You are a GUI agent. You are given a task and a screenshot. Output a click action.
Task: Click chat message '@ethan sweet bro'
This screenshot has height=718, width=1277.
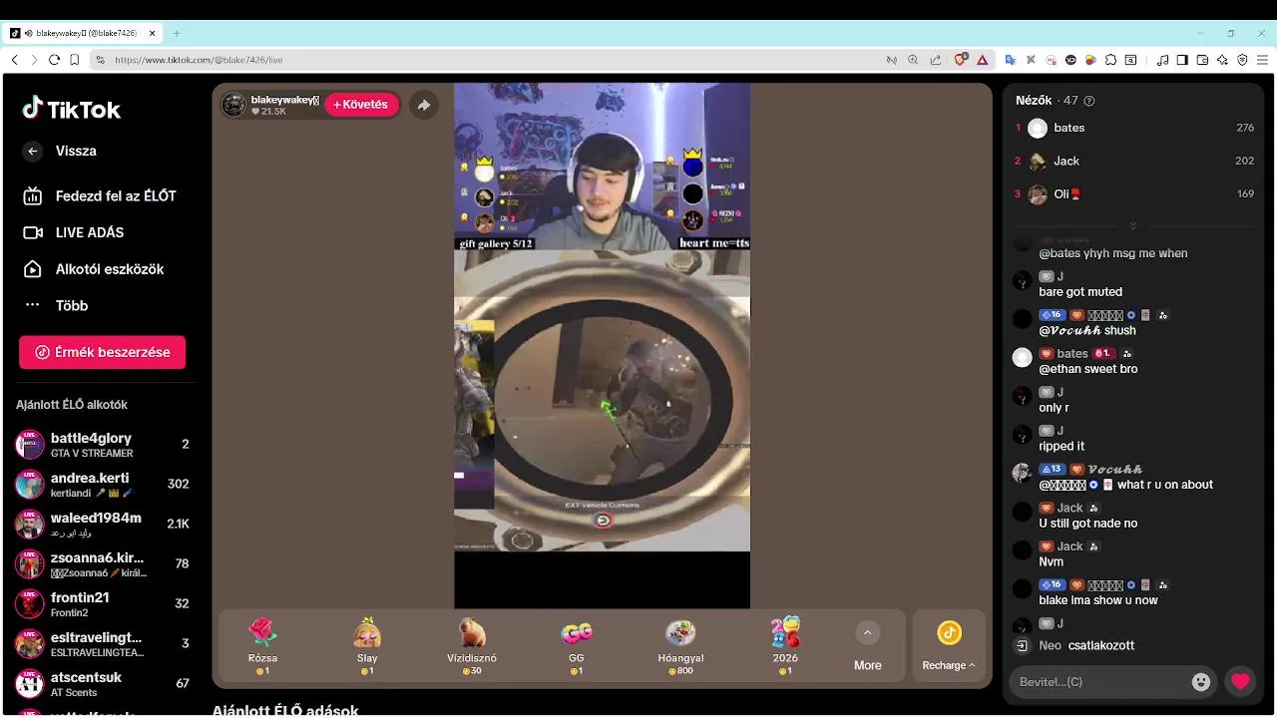point(1088,369)
